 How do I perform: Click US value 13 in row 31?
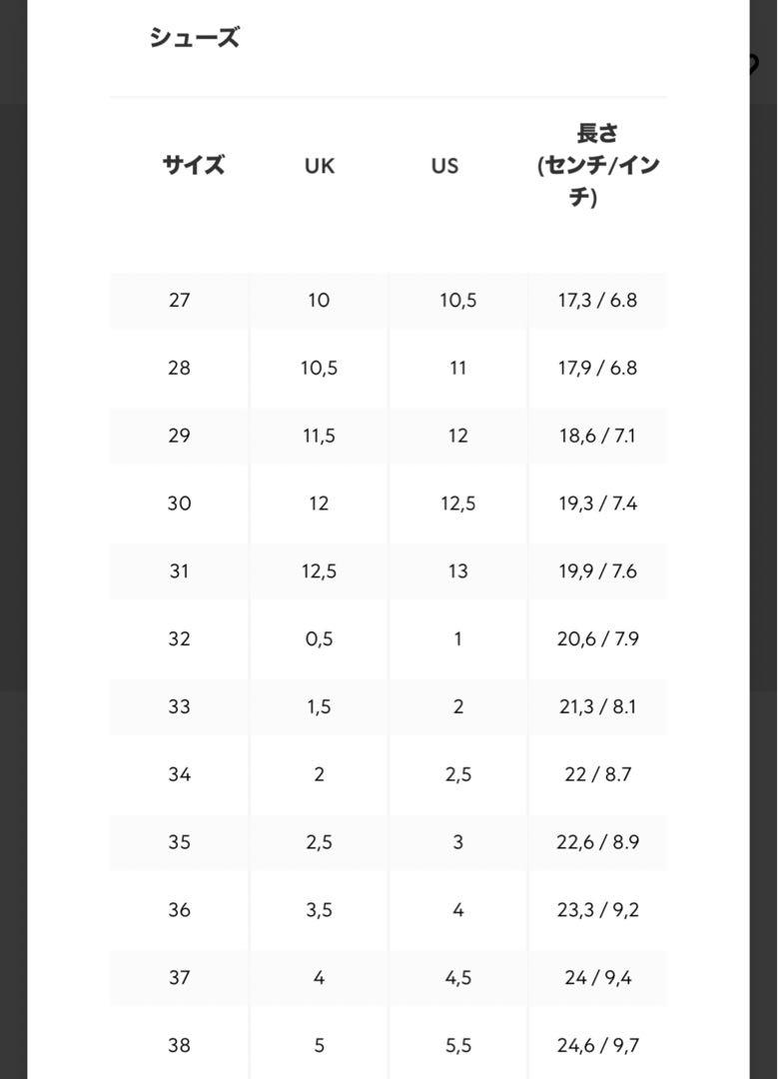click(457, 571)
